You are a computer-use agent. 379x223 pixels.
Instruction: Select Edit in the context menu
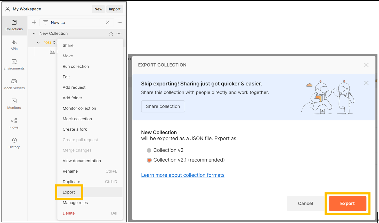tap(90, 77)
